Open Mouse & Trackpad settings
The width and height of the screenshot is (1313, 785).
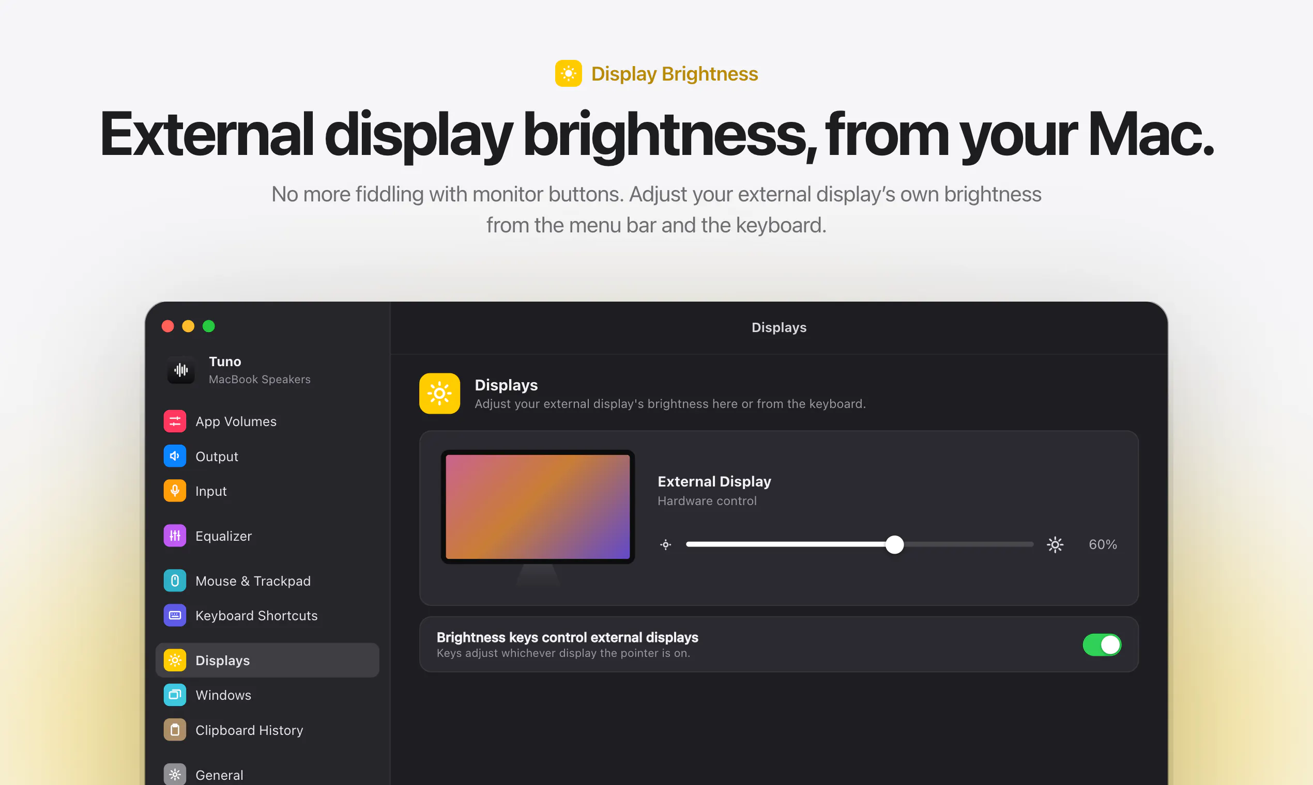pyautogui.click(x=267, y=581)
